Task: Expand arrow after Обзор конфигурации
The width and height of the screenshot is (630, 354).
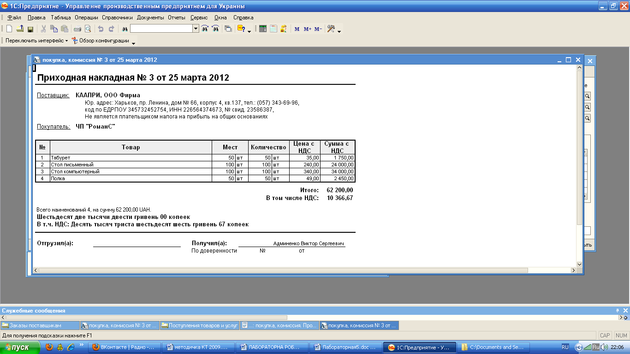Action: click(x=134, y=42)
